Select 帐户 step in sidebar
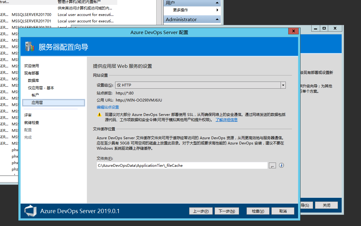This screenshot has width=361, height=226. coord(35,95)
